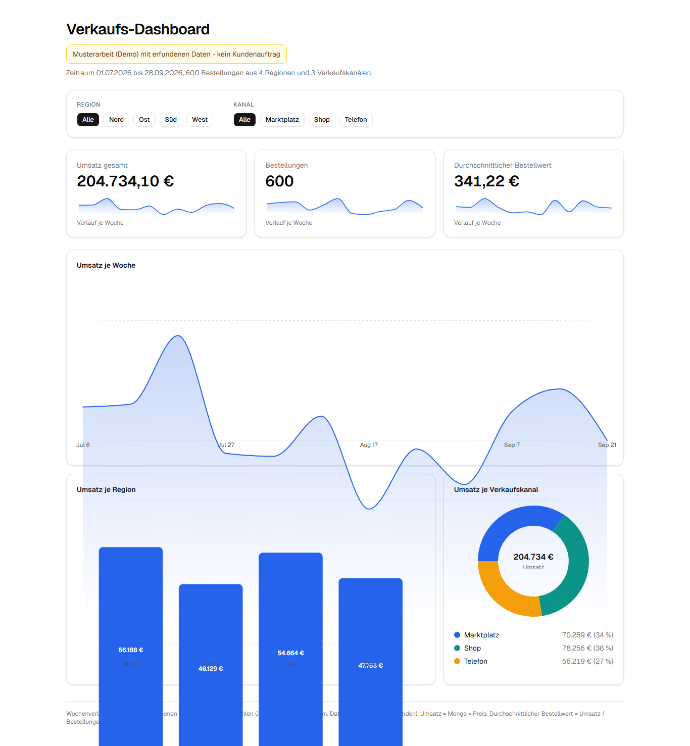Click the orders count "600"

pyautogui.click(x=279, y=181)
